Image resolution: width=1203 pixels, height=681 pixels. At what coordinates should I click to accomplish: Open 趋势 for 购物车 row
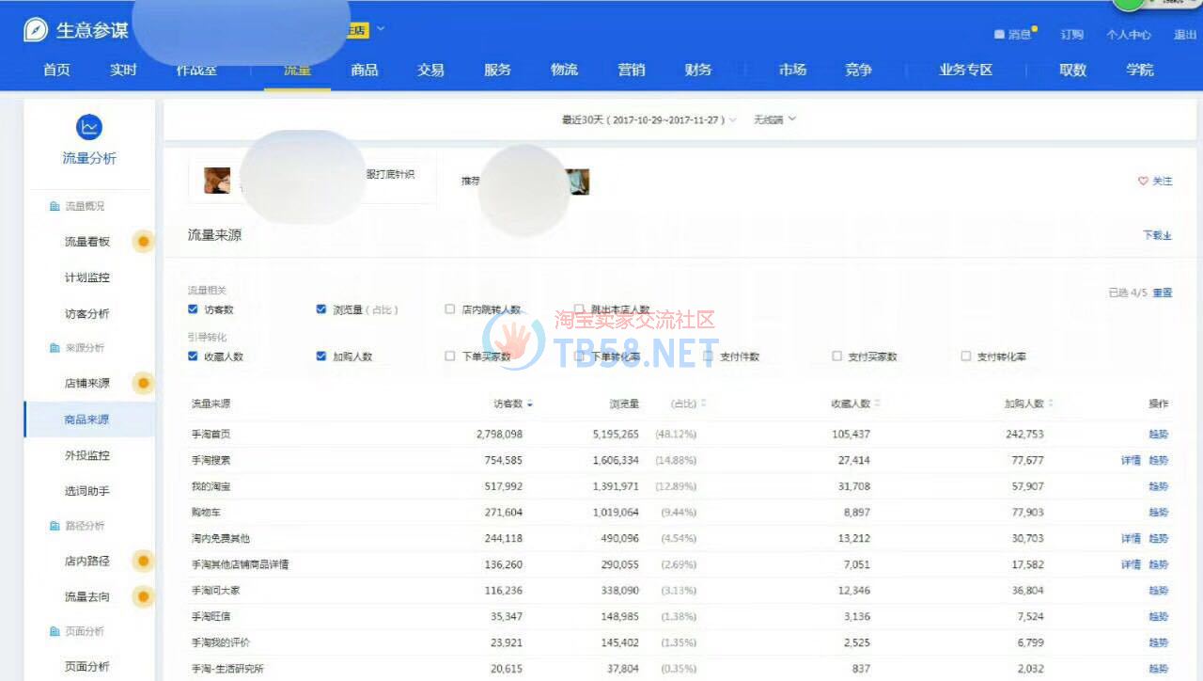tap(1159, 513)
